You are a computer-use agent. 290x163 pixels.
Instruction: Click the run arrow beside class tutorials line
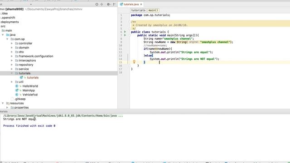pyautogui.click(x=125, y=32)
